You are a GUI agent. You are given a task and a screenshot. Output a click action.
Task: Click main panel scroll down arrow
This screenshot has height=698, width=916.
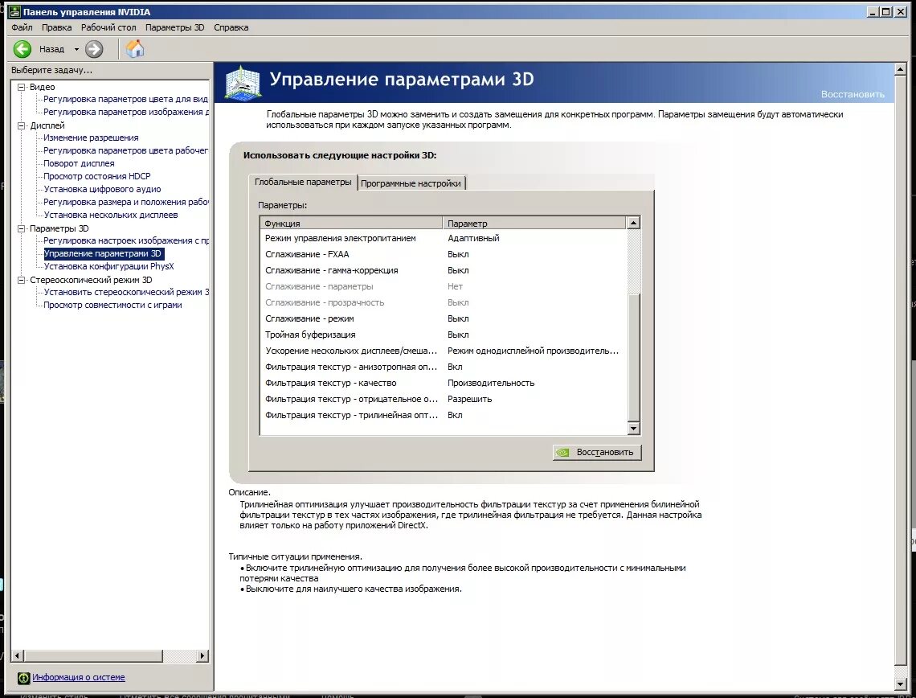click(x=900, y=683)
